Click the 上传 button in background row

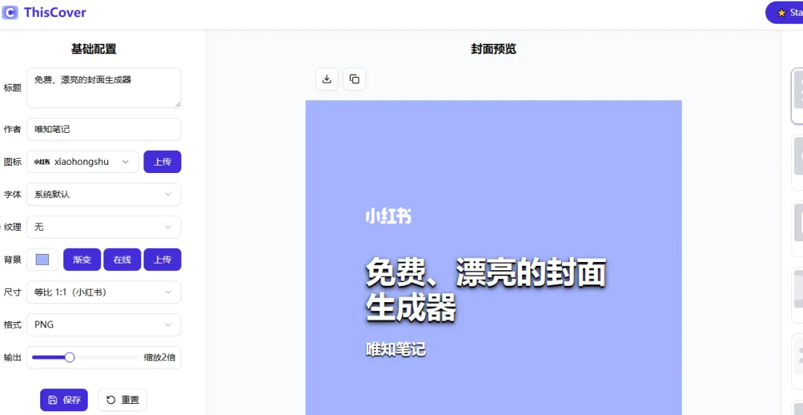point(162,260)
